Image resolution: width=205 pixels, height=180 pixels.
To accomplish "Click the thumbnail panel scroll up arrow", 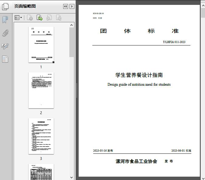I will click(x=71, y=25).
